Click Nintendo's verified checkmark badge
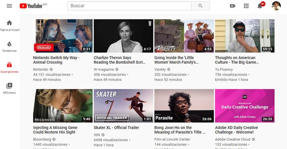The width and height of the screenshot is (287, 149). (51, 69)
